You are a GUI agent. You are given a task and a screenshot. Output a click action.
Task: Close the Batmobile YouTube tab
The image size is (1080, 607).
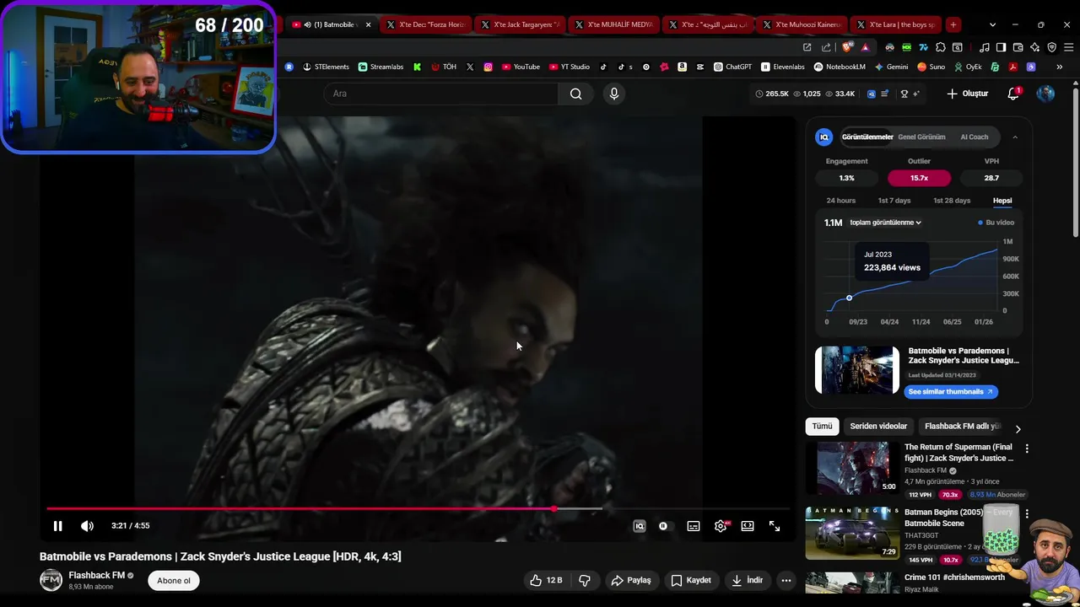click(x=368, y=24)
